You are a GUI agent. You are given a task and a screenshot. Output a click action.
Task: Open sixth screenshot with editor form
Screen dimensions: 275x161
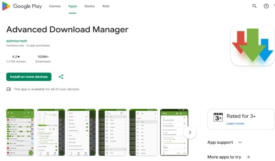(174, 132)
